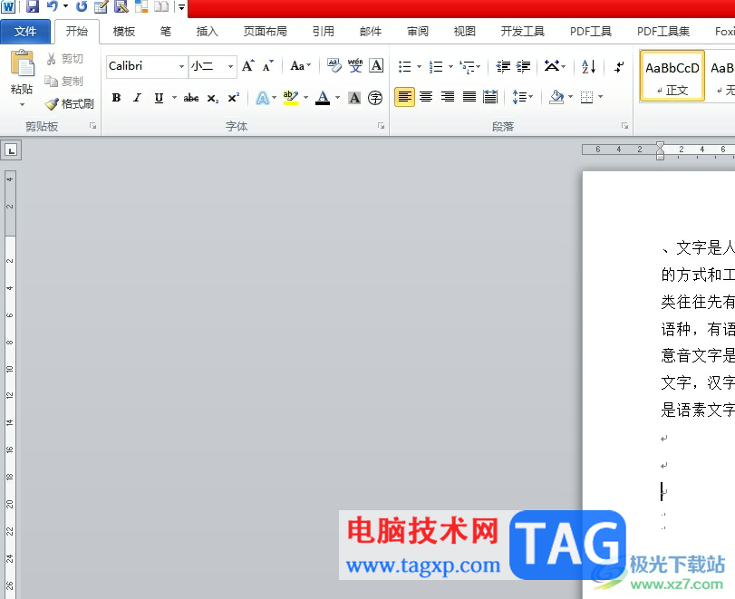Click the 粘贴 paste button
735x599 pixels.
[x=22, y=72]
